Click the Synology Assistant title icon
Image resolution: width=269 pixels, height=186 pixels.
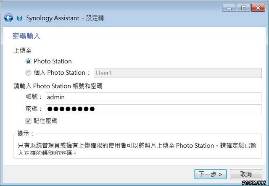[20, 18]
